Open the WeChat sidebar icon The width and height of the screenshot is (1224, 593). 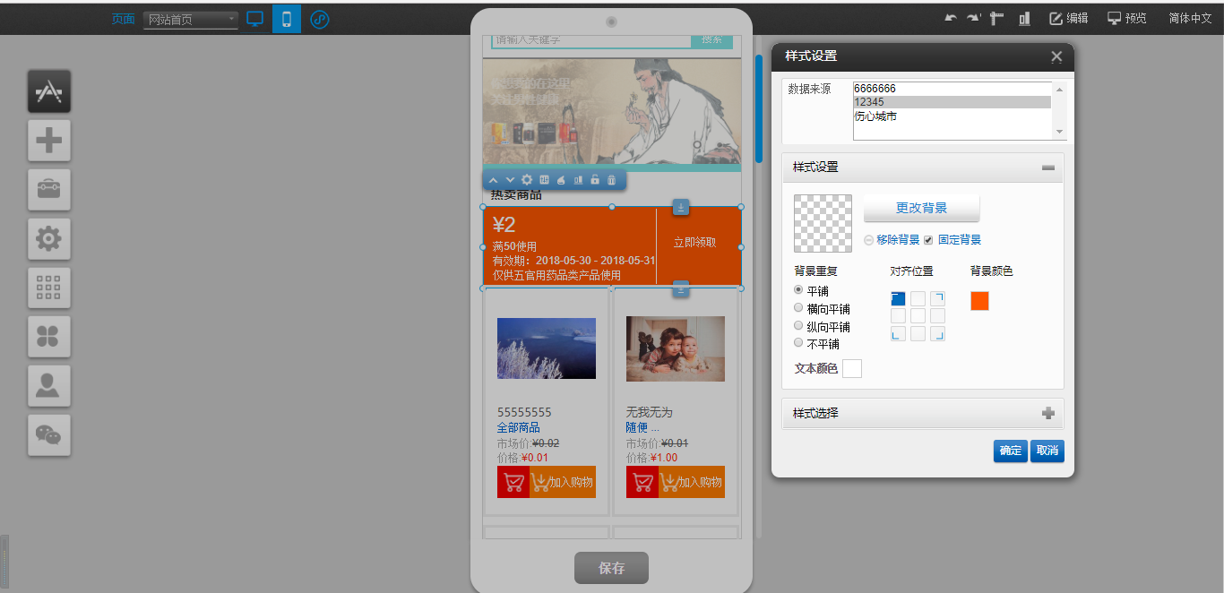[x=48, y=434]
